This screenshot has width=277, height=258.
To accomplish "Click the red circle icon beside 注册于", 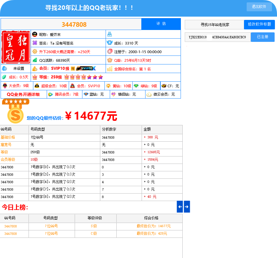I will (110, 51).
